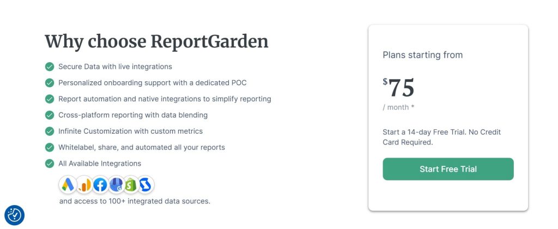This screenshot has height=229, width=558.
Task: Click the green check beside Report automation
Action: tap(49, 99)
